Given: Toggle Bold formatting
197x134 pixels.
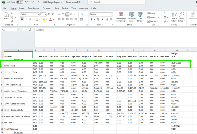Looking at the screenshot, I should (x=22, y=19).
